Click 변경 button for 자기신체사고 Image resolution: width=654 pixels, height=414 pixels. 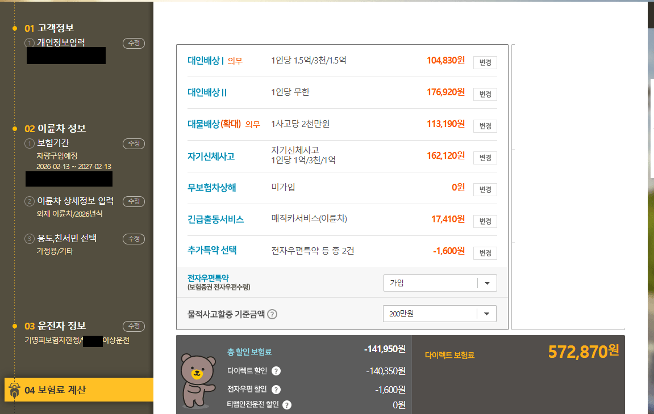pos(485,158)
